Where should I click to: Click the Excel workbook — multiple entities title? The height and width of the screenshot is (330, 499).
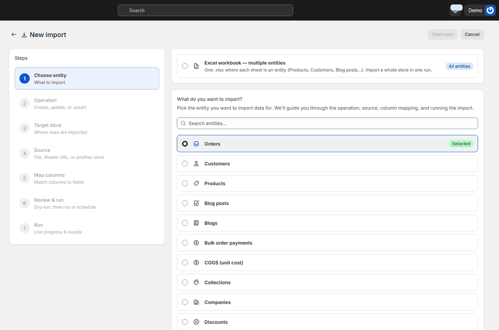tap(245, 63)
